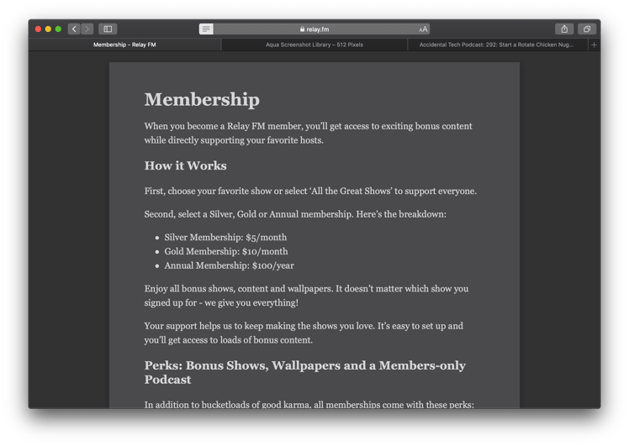This screenshot has height=446, width=629.
Task: Click the Membership heading
Action: [202, 99]
